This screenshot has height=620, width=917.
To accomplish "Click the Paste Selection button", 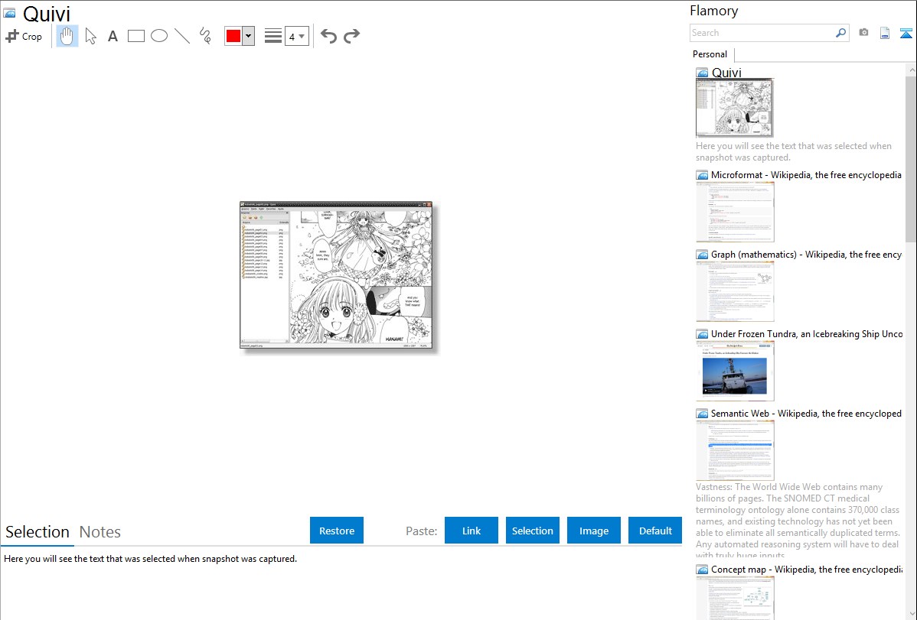I will pyautogui.click(x=533, y=531).
